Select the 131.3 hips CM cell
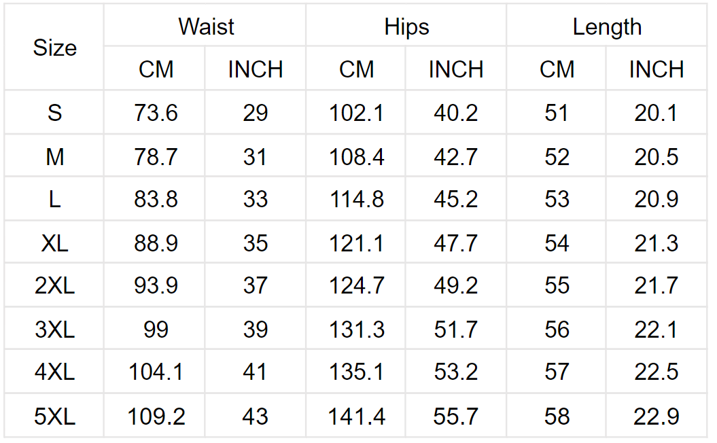 (355, 329)
